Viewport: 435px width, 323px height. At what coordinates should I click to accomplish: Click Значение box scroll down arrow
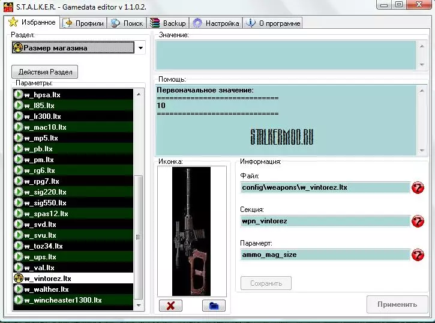tap(422, 65)
